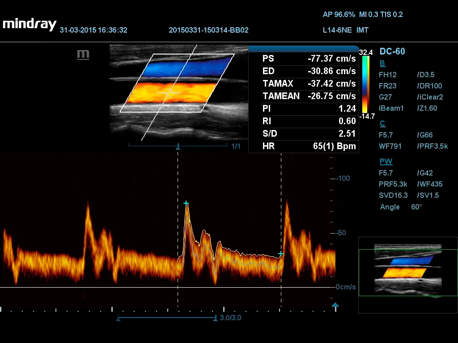Click the color velocity scale bar
This screenshot has width=458, height=343.
click(366, 84)
